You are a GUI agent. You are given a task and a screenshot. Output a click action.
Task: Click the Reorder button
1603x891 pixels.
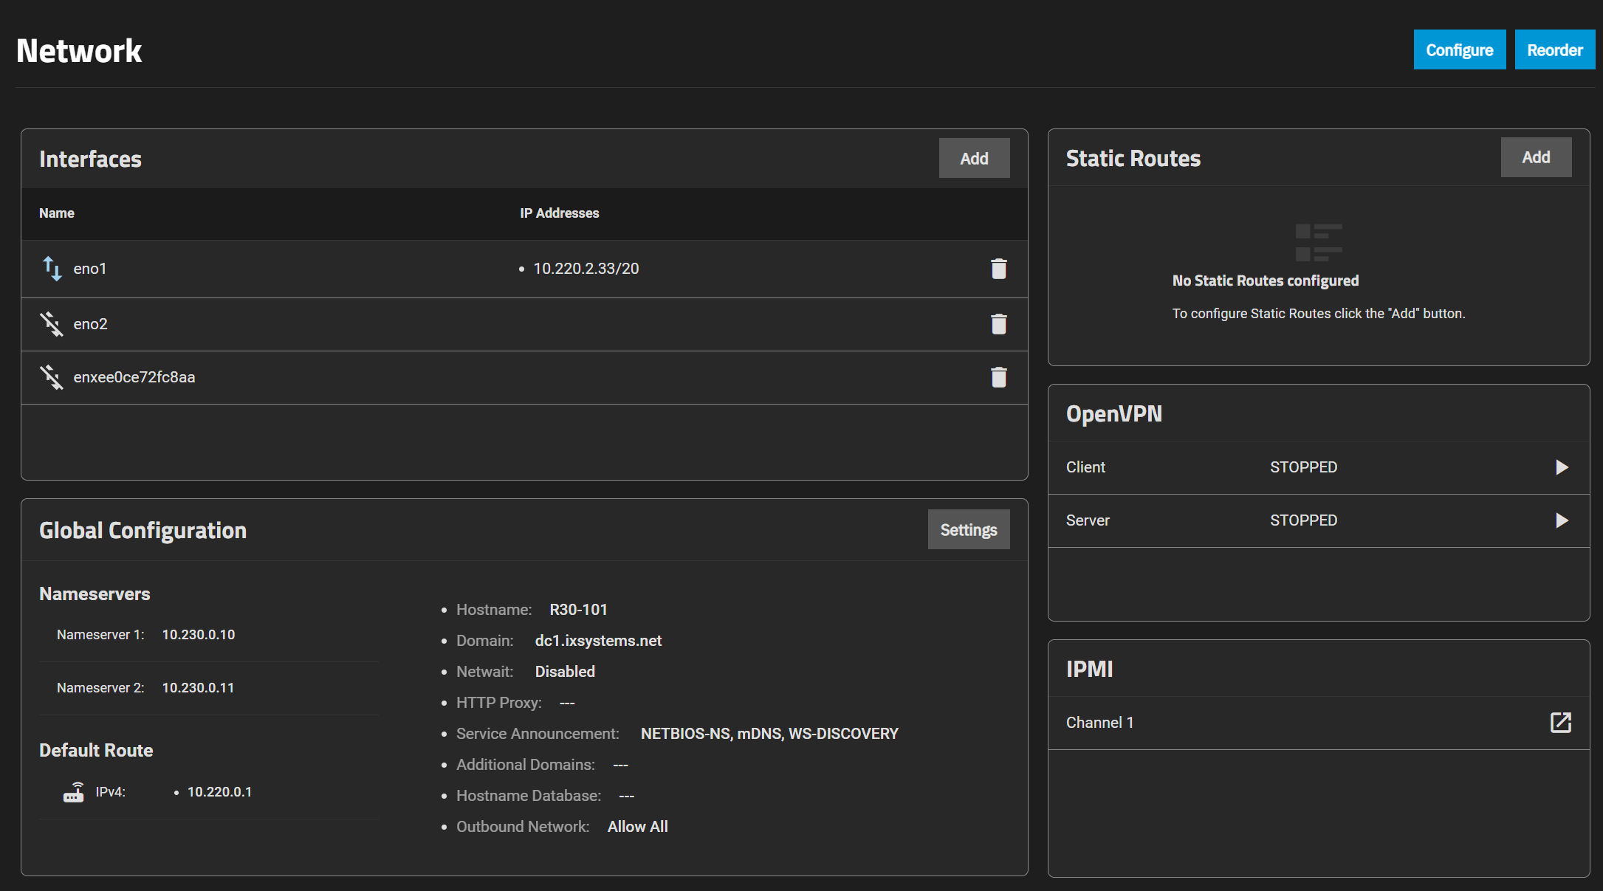tap(1555, 50)
